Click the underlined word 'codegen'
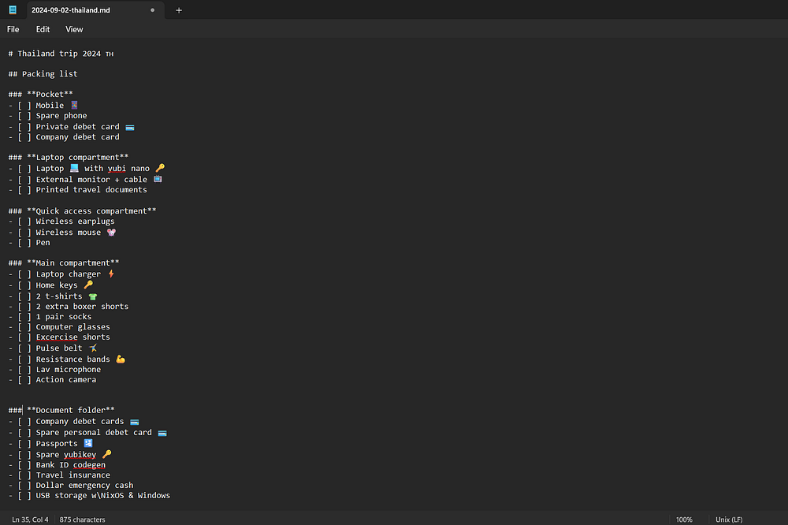 (x=90, y=464)
